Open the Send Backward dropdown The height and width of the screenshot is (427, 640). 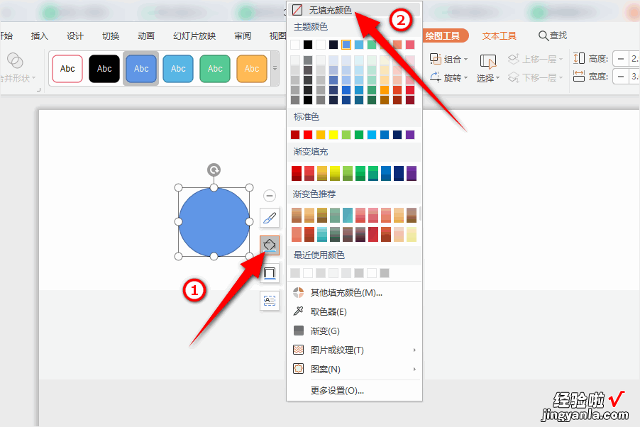coord(536,77)
